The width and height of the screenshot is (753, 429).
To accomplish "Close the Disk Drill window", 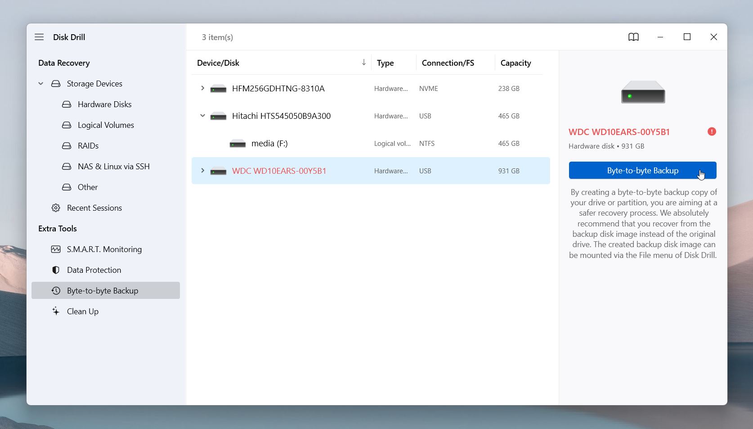I will [x=714, y=37].
